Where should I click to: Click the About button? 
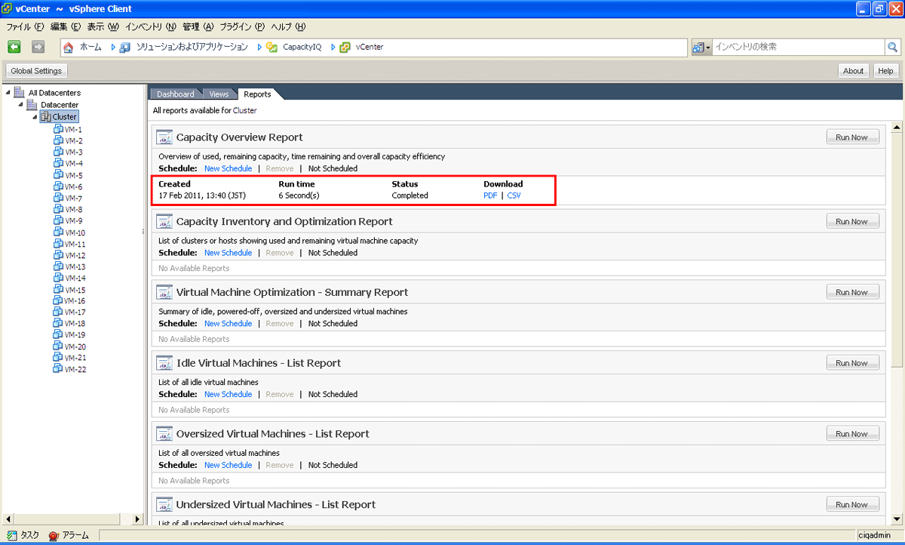pyautogui.click(x=854, y=71)
